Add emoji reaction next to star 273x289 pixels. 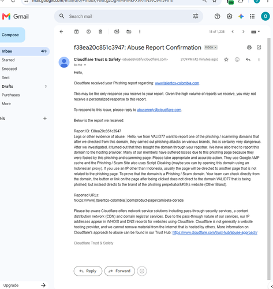[237, 60]
